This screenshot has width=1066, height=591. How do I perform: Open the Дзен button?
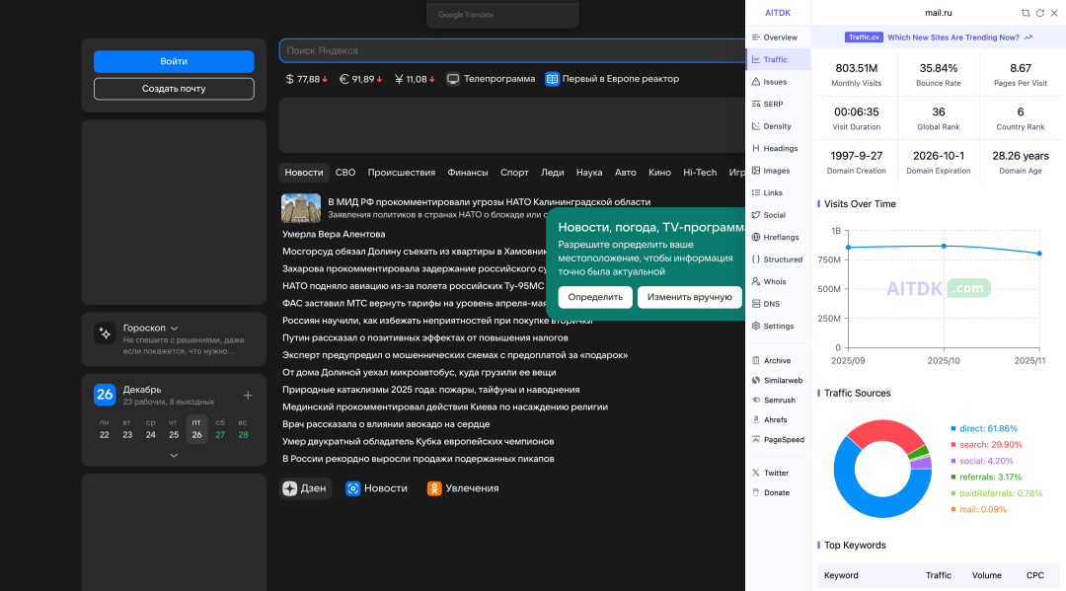click(x=305, y=488)
